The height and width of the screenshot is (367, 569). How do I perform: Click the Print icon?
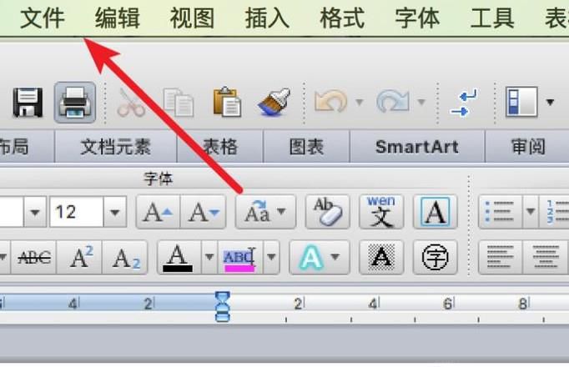[75, 103]
